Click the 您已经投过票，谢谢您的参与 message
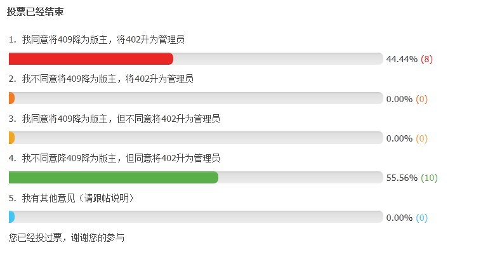The height and width of the screenshot is (271, 502). tap(67, 237)
